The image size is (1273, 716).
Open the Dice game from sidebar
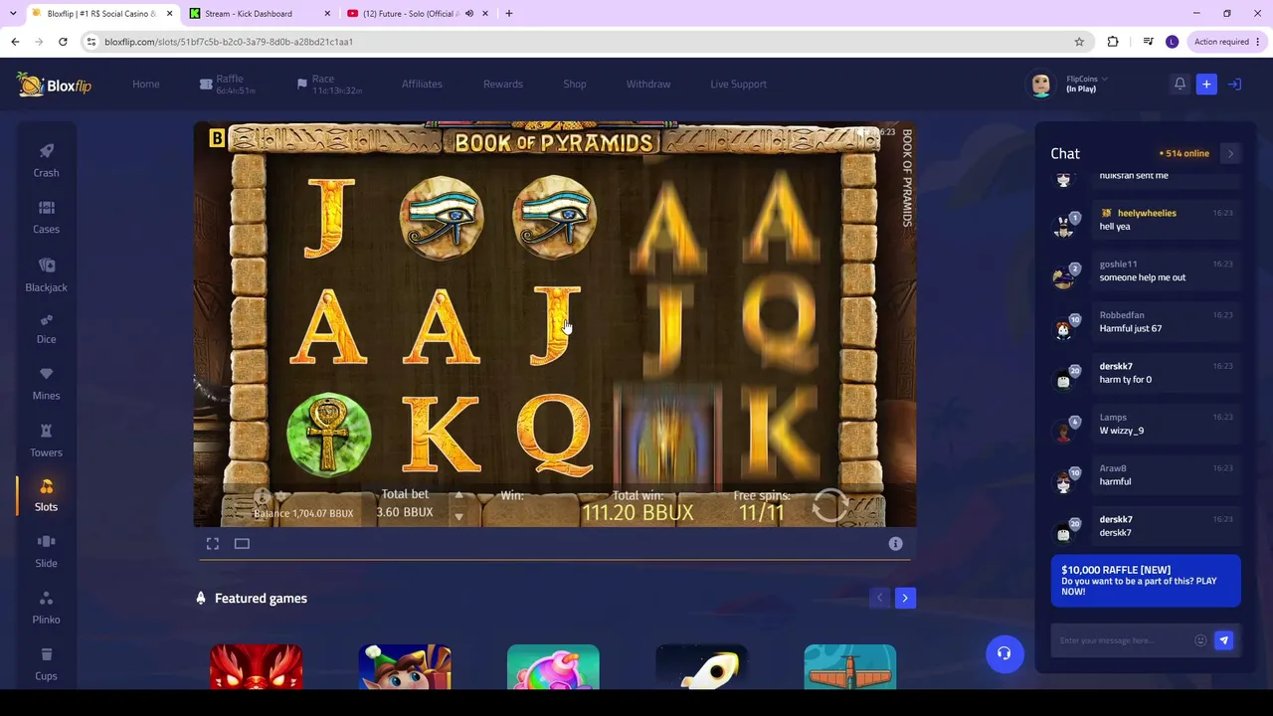[x=46, y=329]
